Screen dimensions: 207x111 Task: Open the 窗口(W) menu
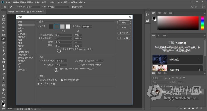coord(74,2)
